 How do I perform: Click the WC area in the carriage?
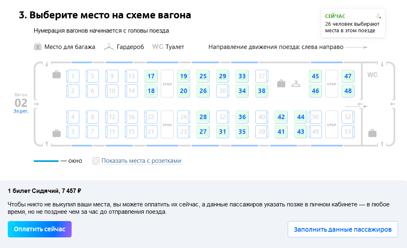tap(372, 75)
